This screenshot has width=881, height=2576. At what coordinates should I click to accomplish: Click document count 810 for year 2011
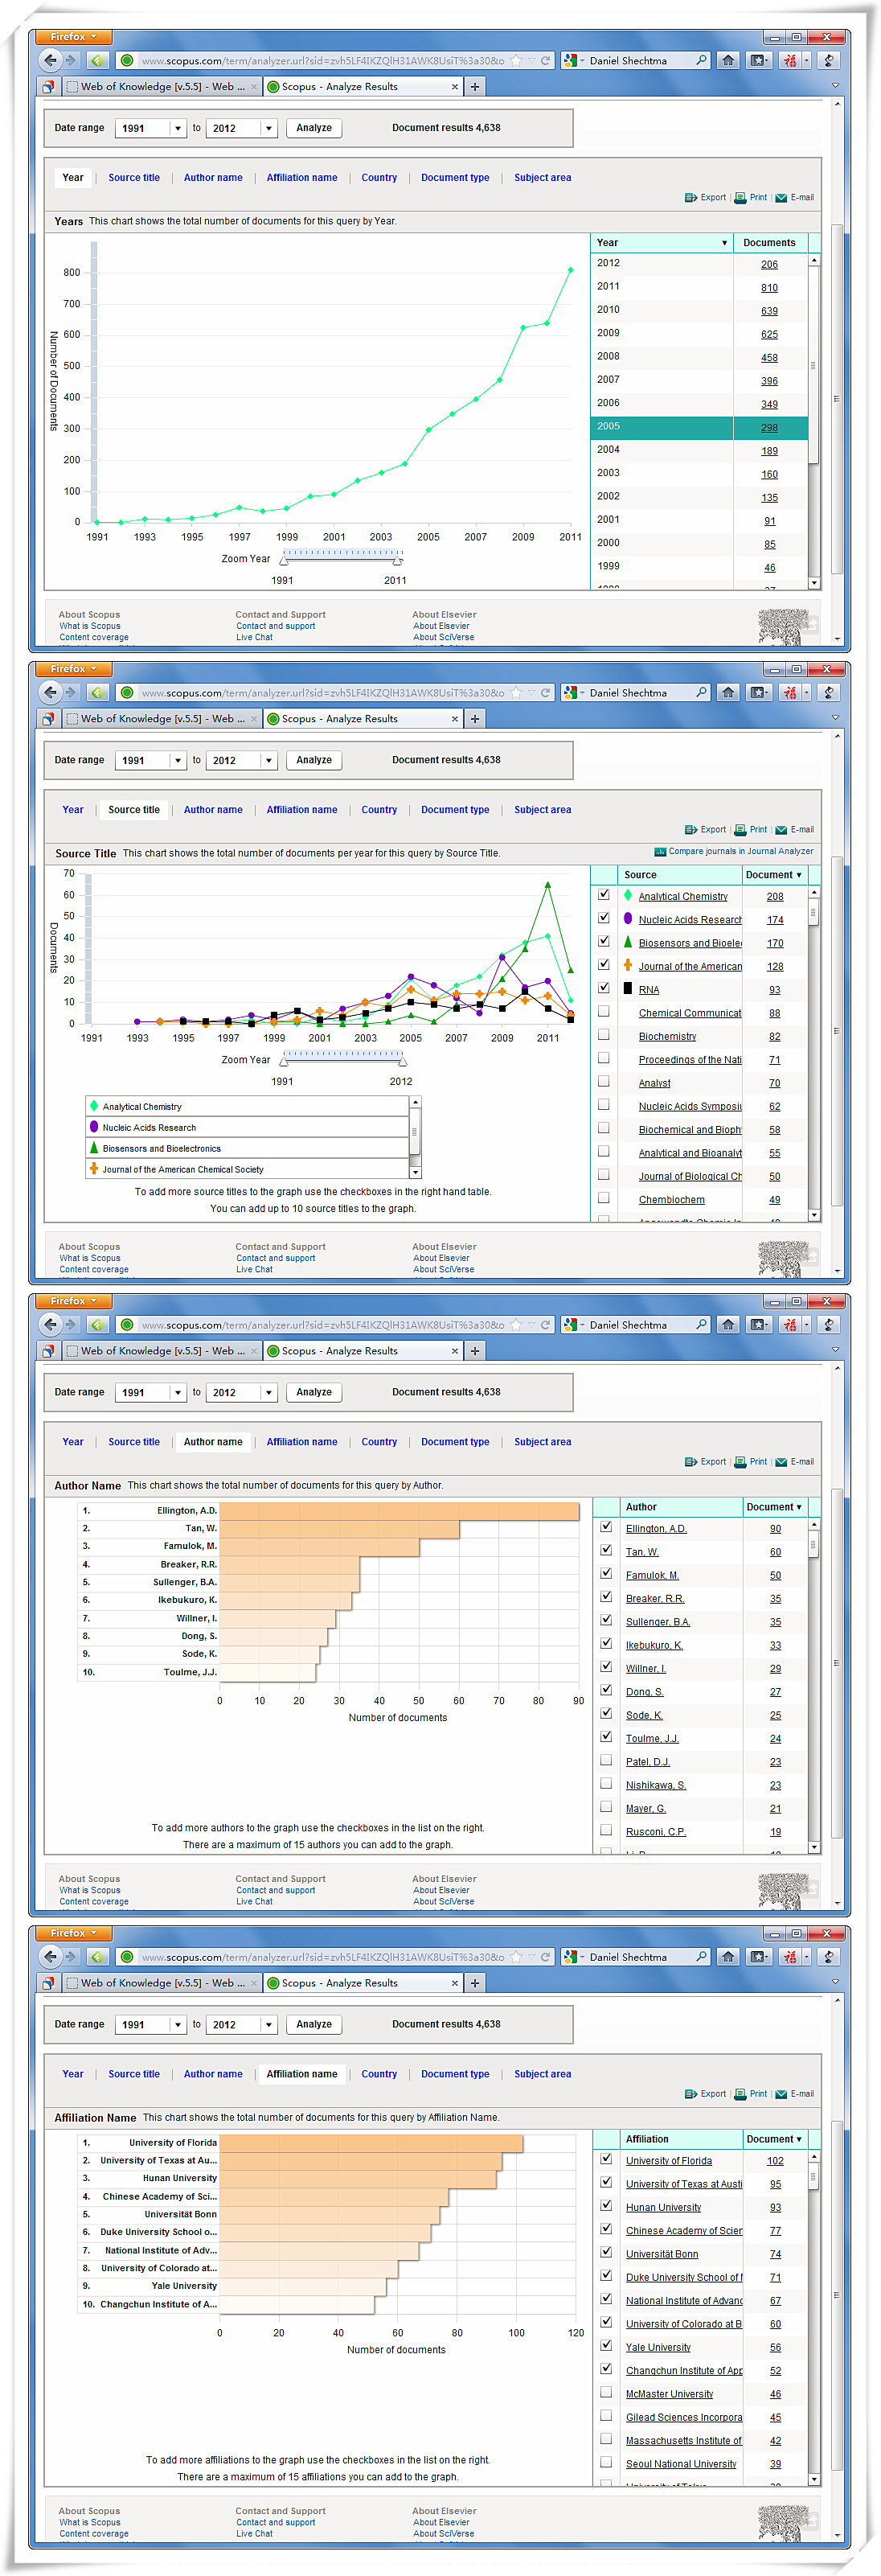pos(769,288)
